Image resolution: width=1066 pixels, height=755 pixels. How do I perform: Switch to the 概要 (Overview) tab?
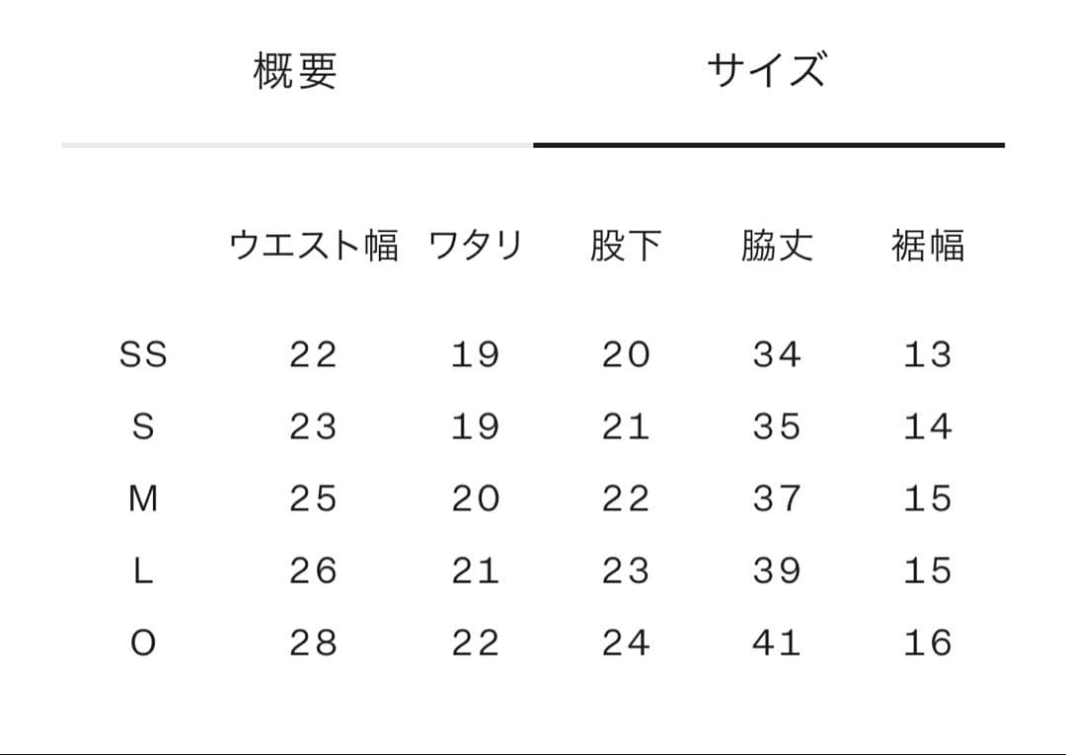296,69
